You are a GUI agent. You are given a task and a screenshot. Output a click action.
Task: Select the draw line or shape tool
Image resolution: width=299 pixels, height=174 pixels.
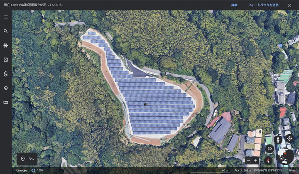31,159
